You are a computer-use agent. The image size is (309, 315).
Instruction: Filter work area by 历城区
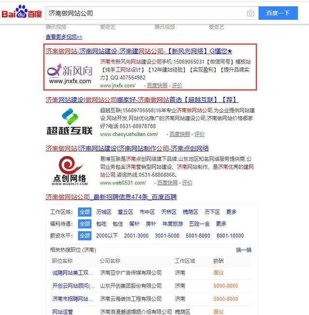tap(104, 212)
